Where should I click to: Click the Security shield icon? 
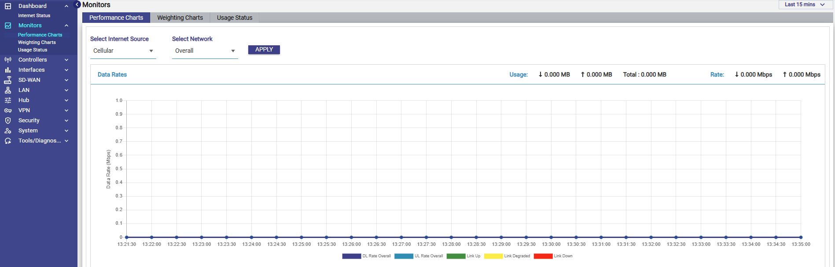[8, 121]
